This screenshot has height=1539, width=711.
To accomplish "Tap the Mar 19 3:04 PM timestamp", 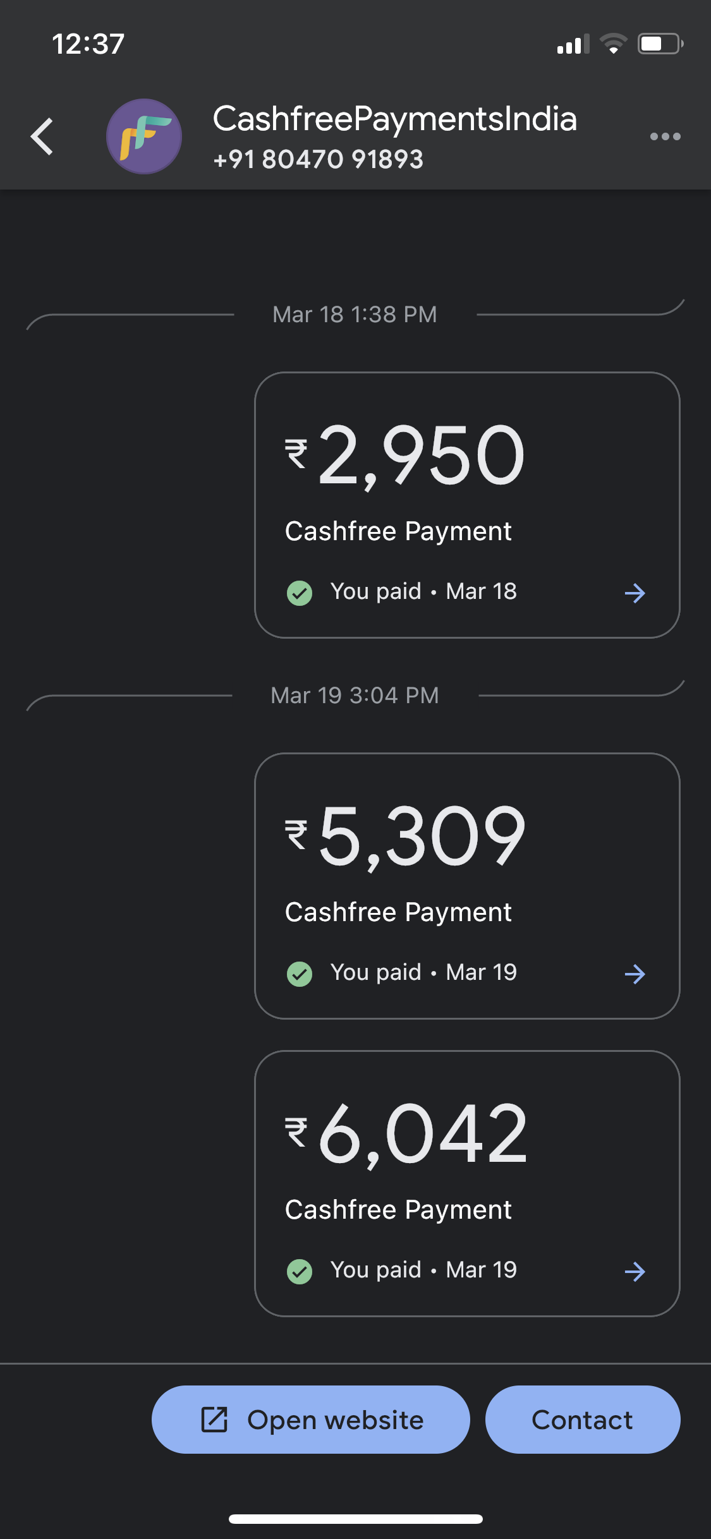I will pyautogui.click(x=355, y=696).
